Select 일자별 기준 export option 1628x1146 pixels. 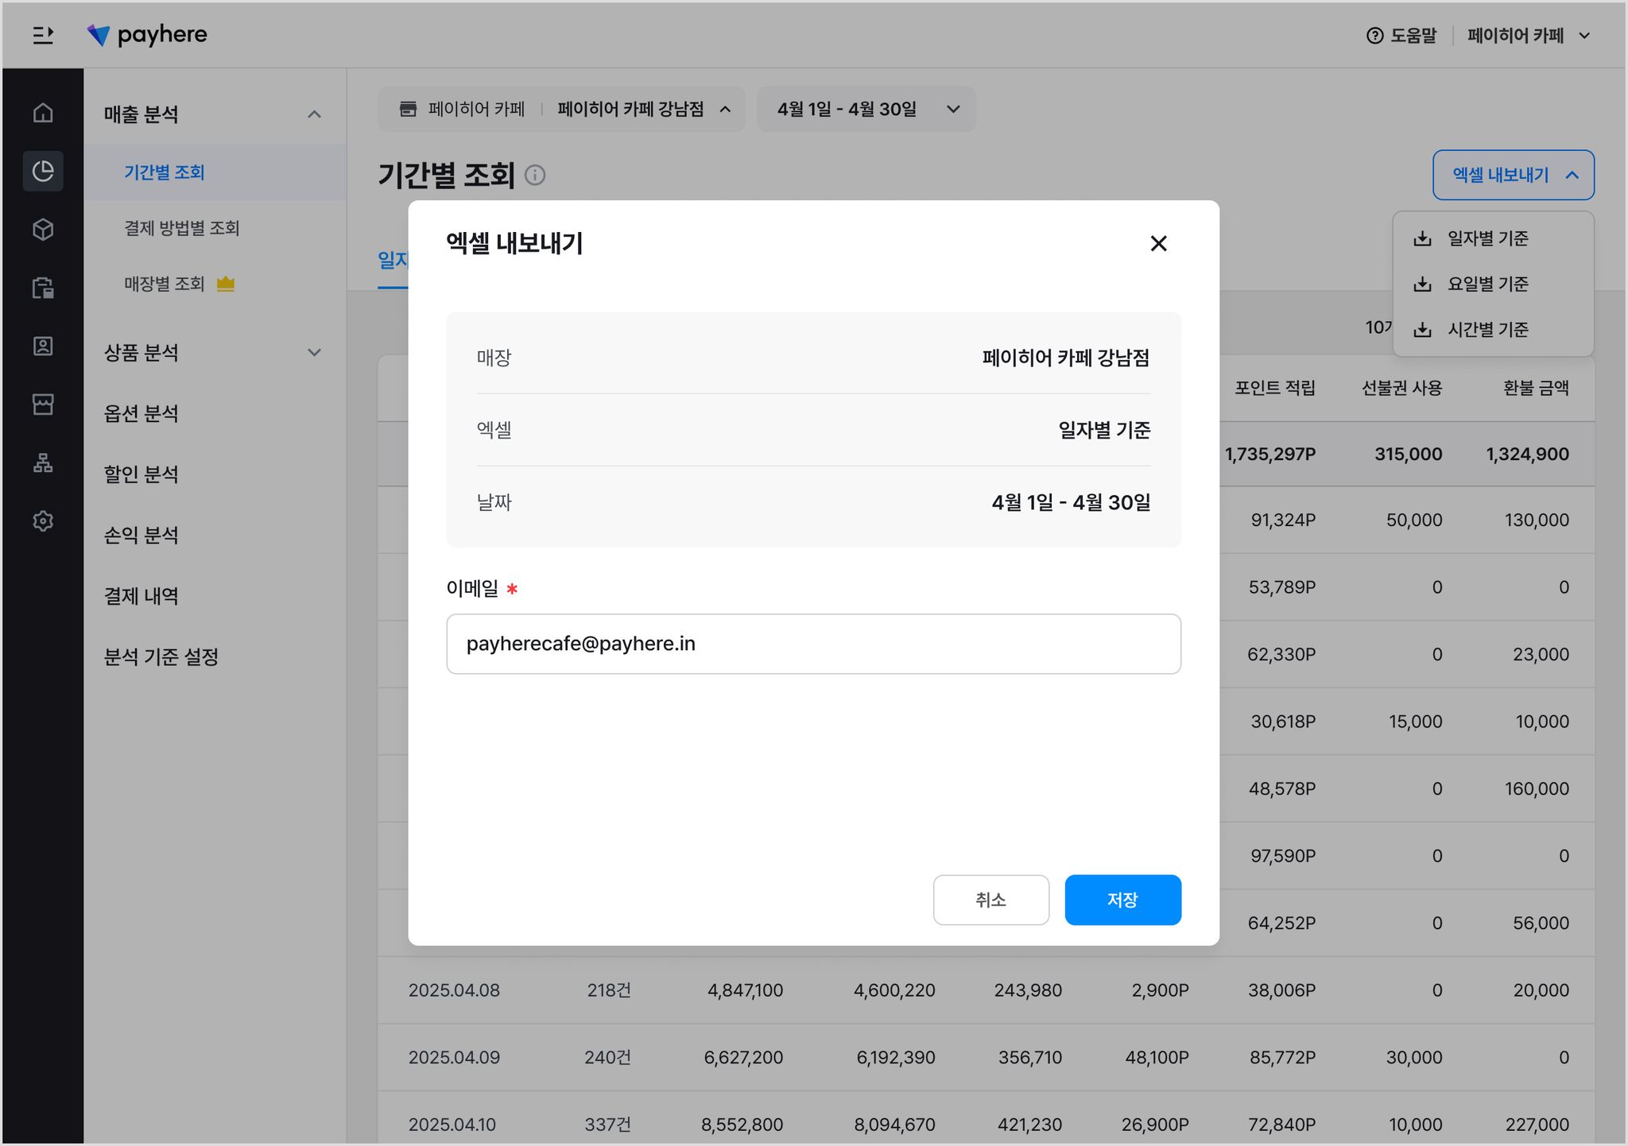coord(1493,238)
